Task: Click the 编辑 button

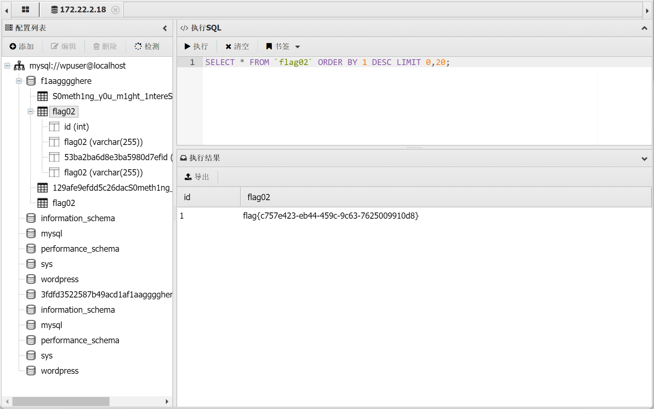Action: (x=63, y=46)
